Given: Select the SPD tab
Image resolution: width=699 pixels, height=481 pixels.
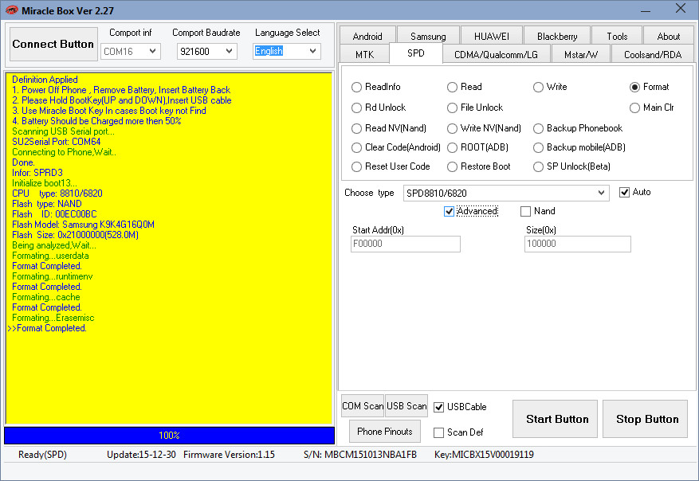Looking at the screenshot, I should point(416,53).
